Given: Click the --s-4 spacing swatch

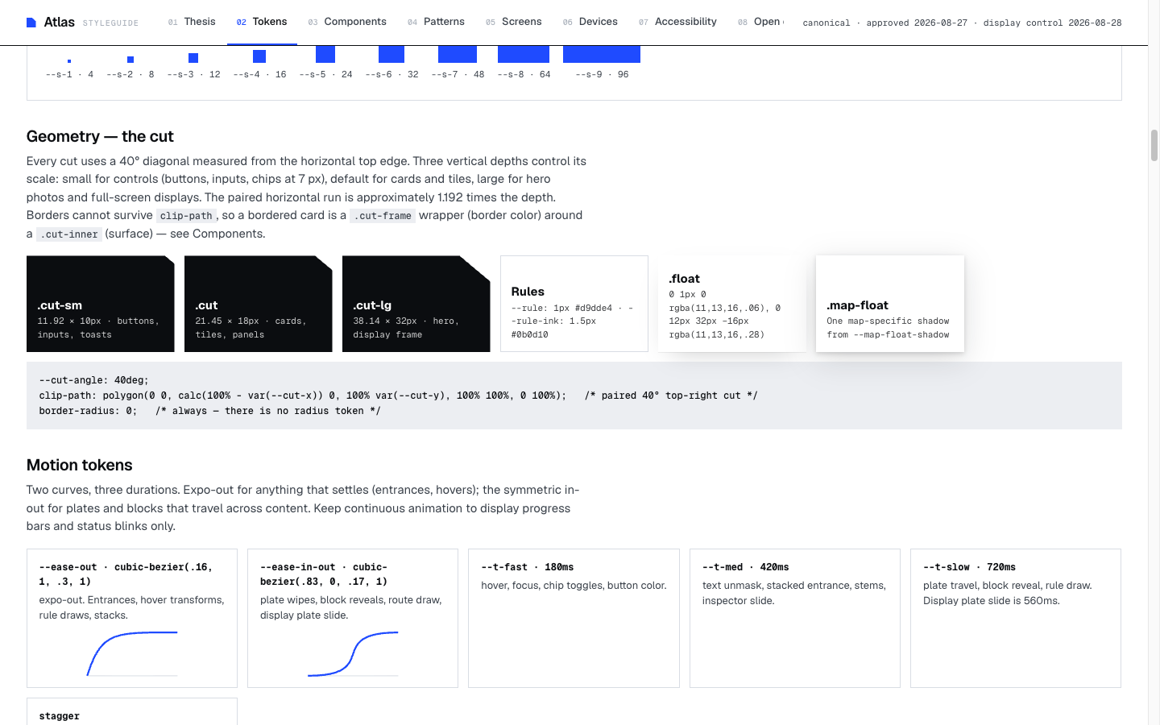Looking at the screenshot, I should pos(259,56).
